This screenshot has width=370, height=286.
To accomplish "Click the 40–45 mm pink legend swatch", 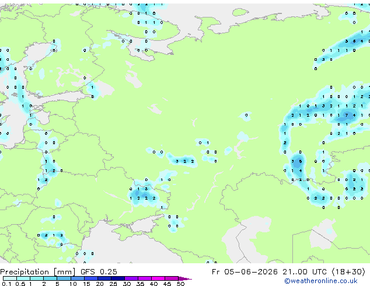I will (x=158, y=278).
